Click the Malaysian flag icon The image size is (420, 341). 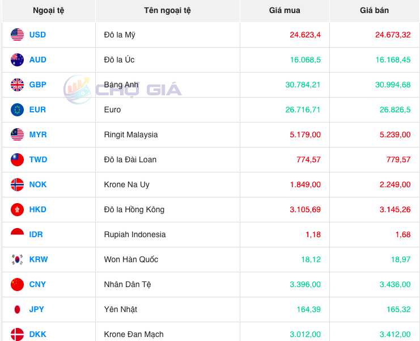17,134
